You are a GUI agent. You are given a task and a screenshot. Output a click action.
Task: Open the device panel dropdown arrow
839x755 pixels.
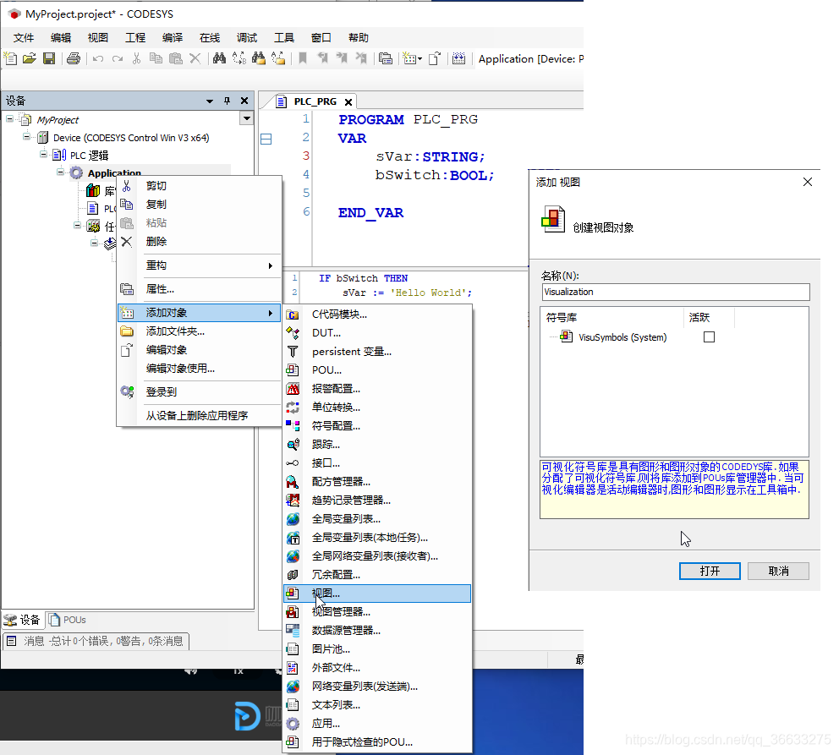(209, 101)
